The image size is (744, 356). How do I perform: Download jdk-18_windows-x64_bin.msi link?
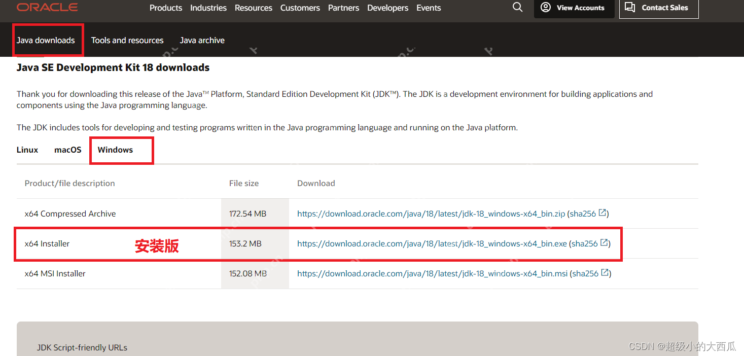433,273
